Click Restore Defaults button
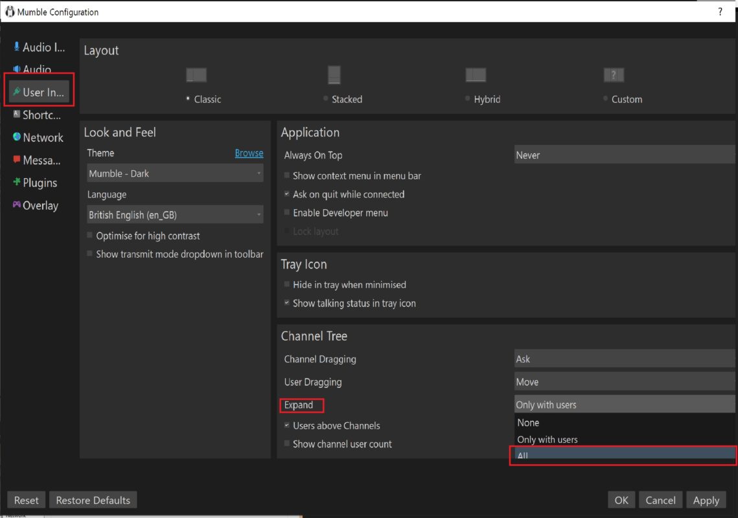The image size is (738, 518). point(93,500)
